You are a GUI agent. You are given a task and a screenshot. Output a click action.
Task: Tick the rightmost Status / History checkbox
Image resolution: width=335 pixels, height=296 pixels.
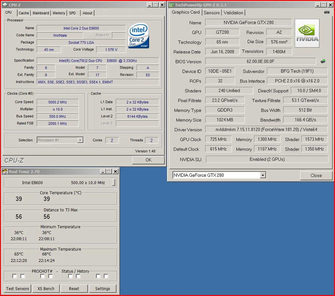pyautogui.click(x=106, y=276)
